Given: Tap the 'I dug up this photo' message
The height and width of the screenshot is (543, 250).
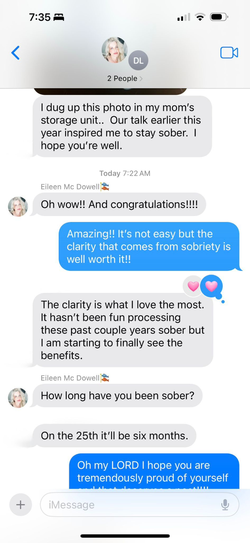Looking at the screenshot, I should pyautogui.click(x=122, y=126).
